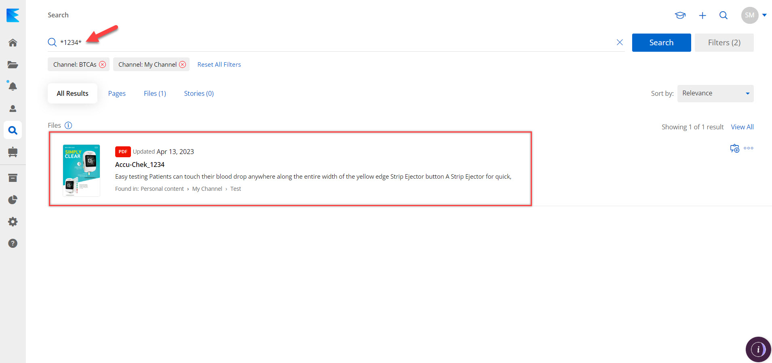The width and height of the screenshot is (772, 363).
Task: Select the All Results tab
Action: 72,93
